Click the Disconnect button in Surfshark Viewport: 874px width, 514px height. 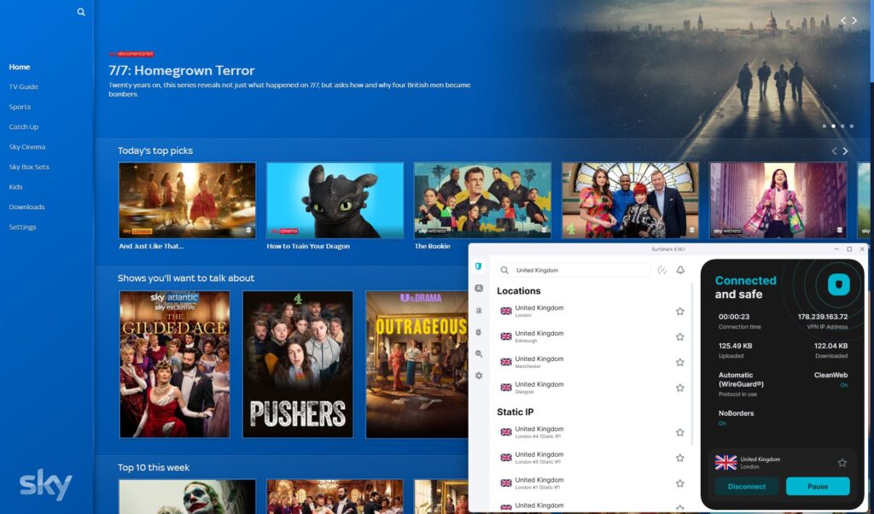(746, 486)
